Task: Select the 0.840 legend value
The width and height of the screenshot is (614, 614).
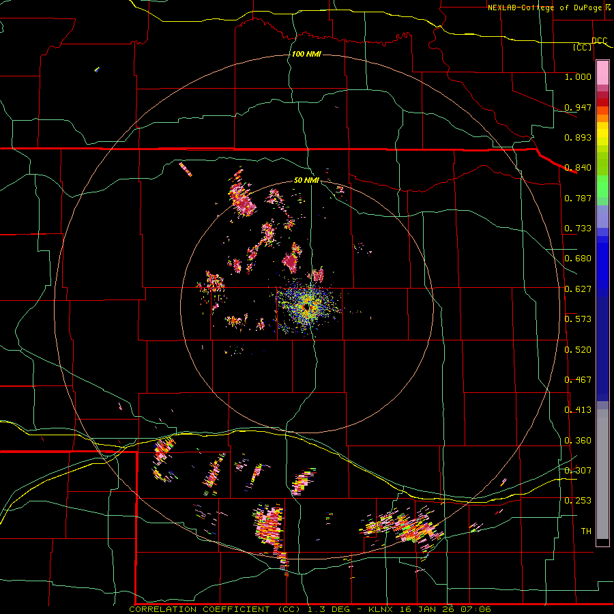Action: [x=578, y=167]
